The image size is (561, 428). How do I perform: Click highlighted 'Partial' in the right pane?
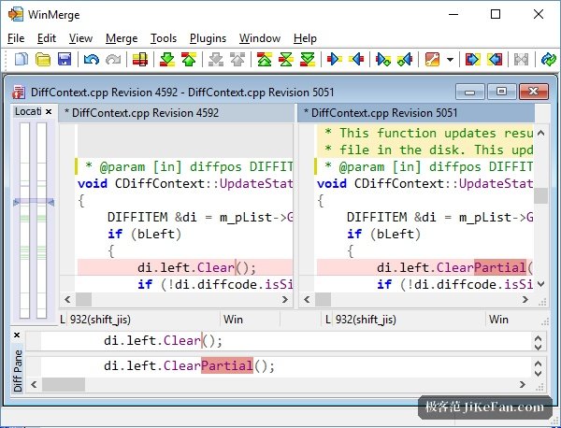click(500, 268)
